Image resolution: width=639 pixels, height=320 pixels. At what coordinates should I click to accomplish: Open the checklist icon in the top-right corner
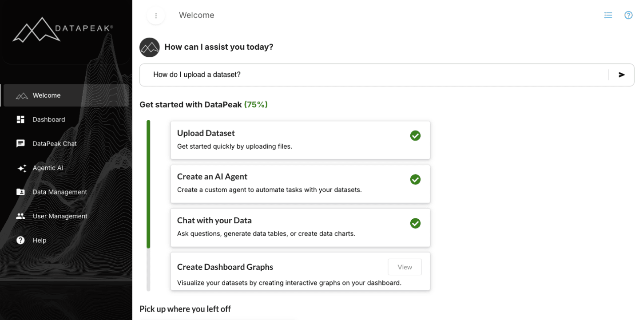pos(608,15)
